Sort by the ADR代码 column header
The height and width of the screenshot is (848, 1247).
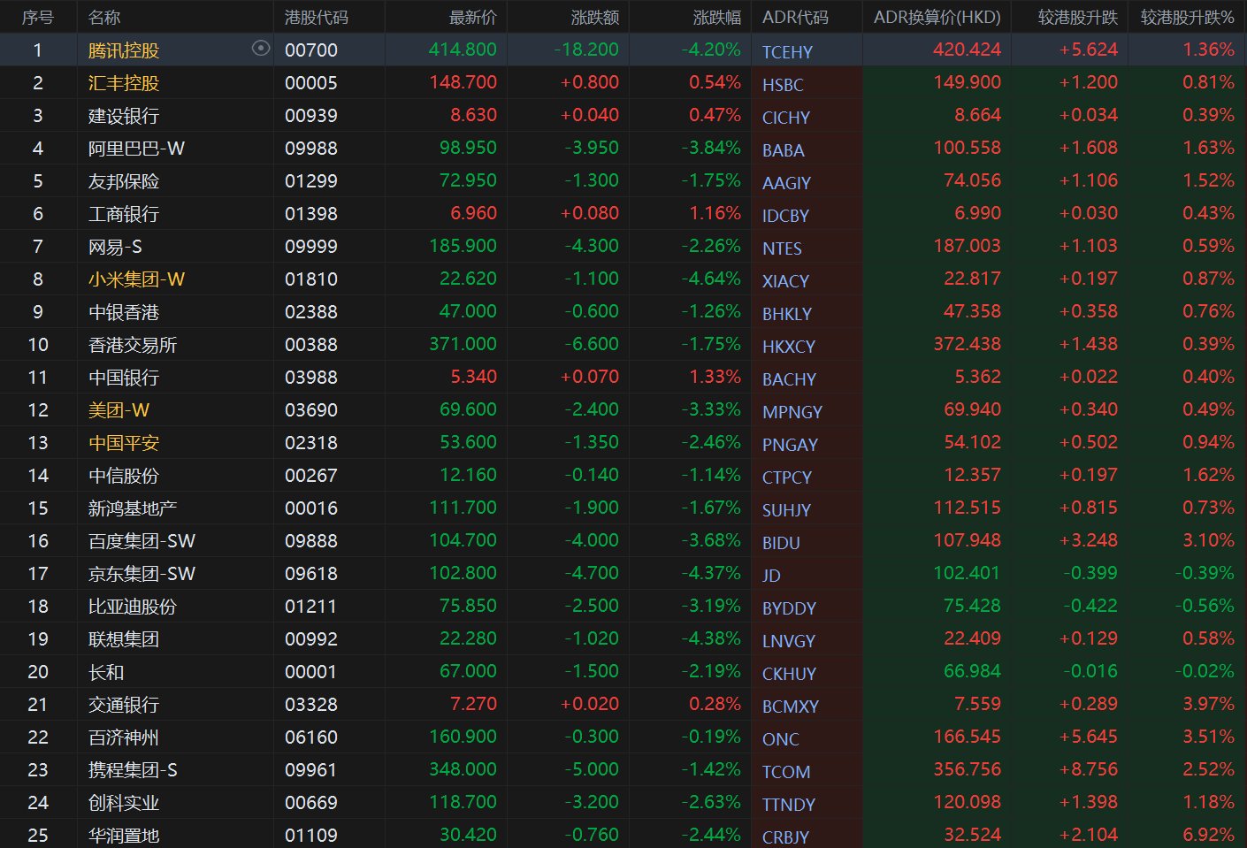tap(796, 17)
